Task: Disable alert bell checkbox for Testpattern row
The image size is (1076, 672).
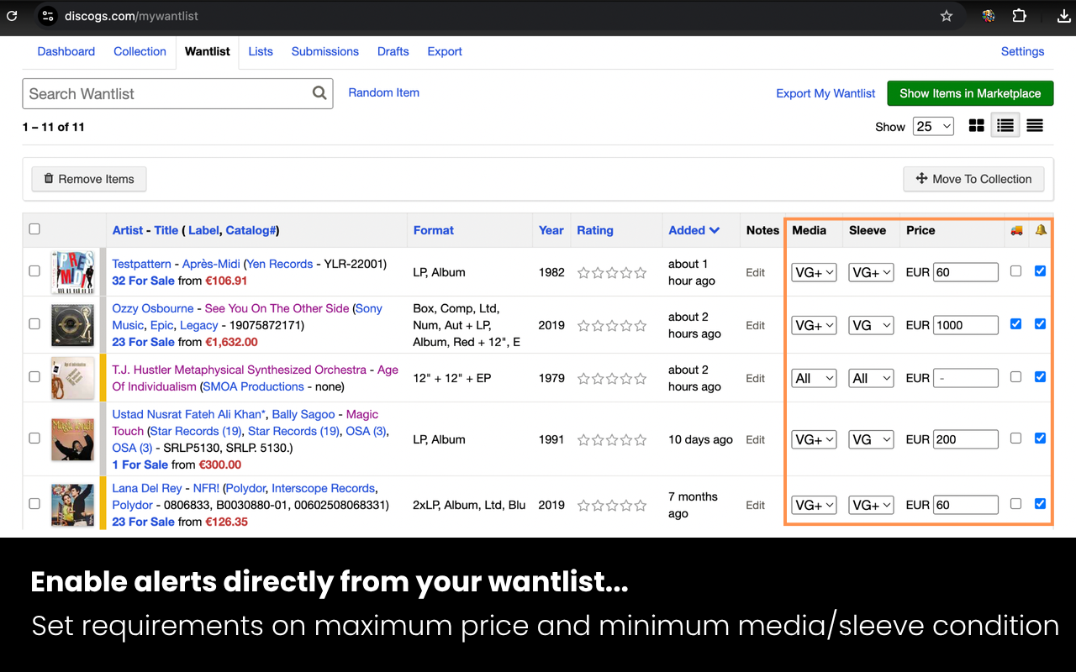Action: click(x=1041, y=270)
